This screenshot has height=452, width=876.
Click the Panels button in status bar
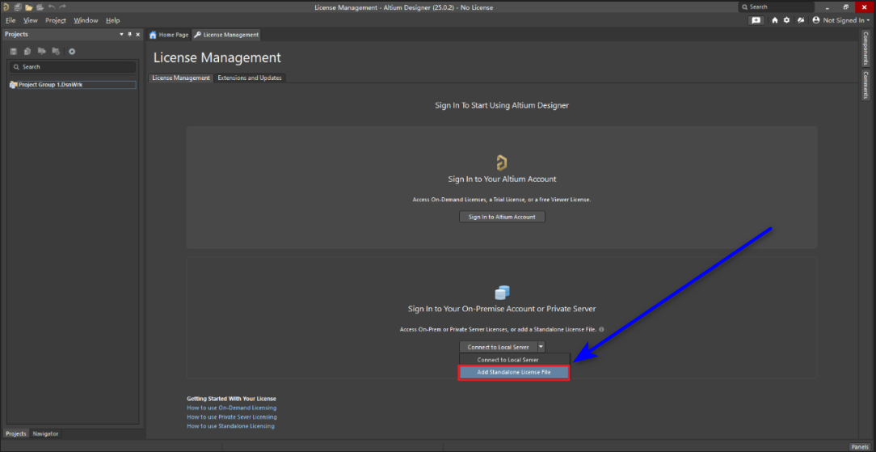pyautogui.click(x=859, y=446)
